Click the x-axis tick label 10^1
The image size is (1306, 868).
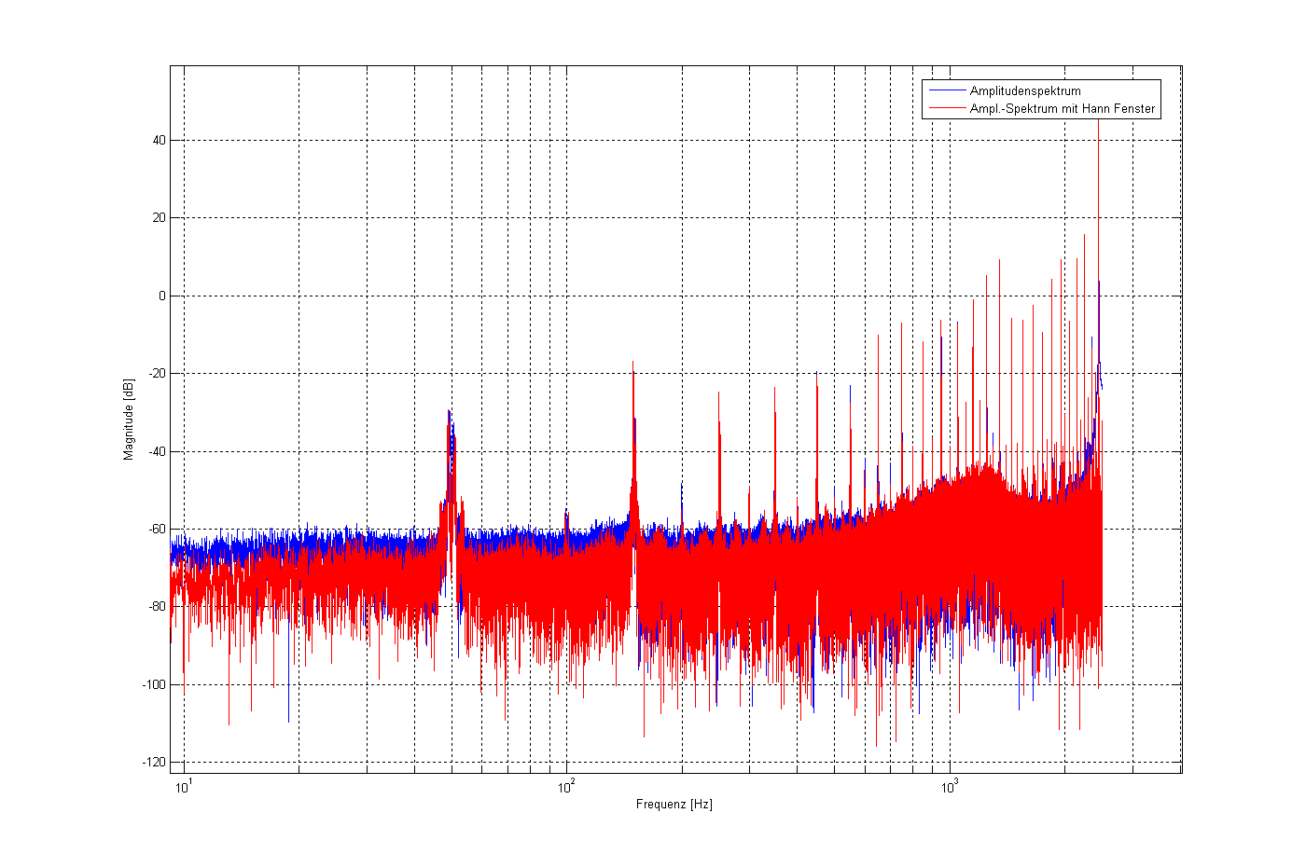coord(184,786)
